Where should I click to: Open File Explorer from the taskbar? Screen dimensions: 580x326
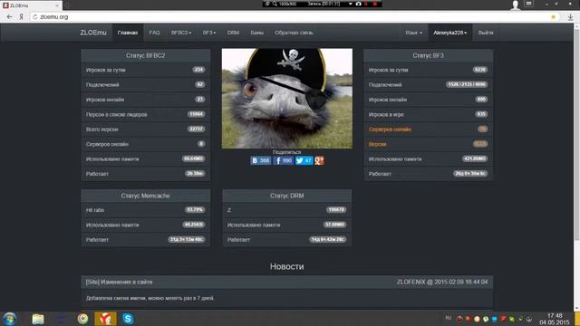pos(38,319)
